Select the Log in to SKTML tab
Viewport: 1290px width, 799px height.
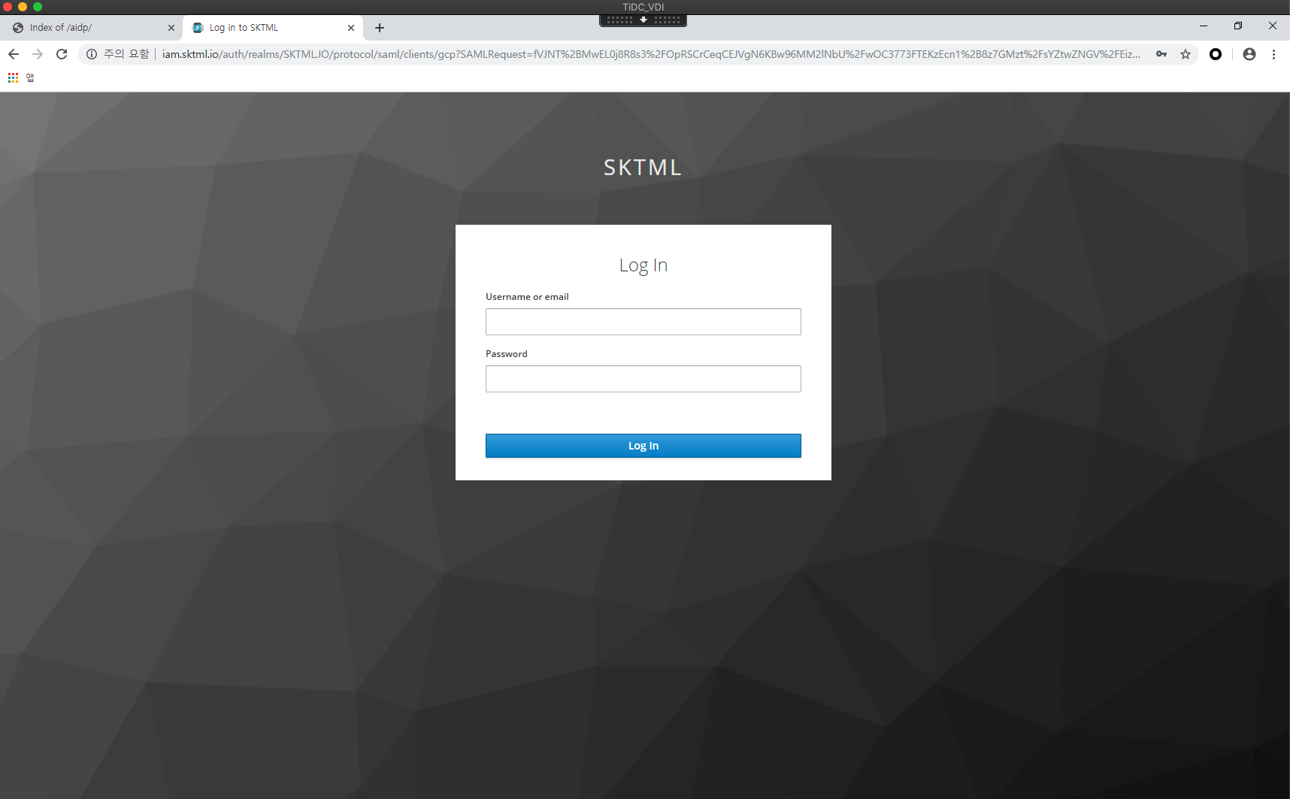(263, 28)
